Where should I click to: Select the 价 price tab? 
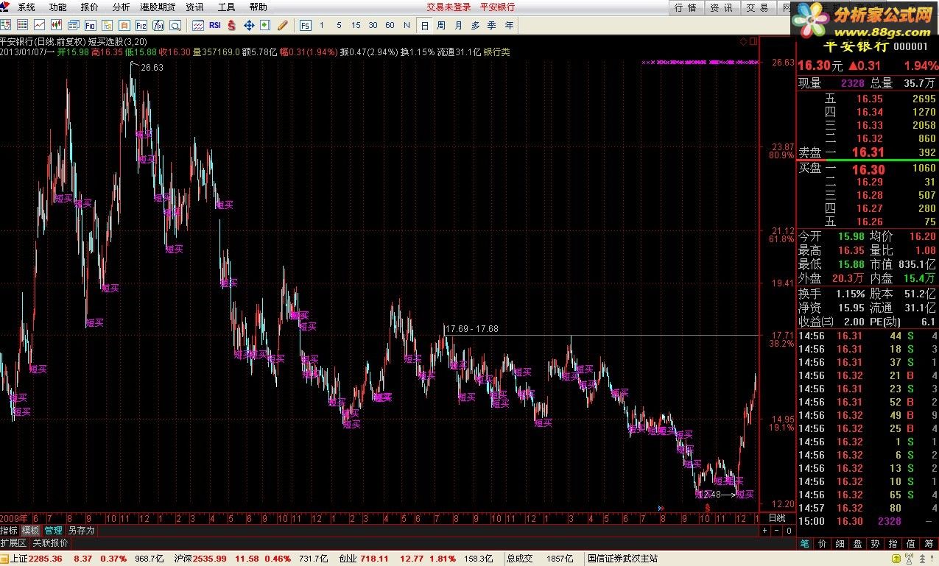(823, 543)
